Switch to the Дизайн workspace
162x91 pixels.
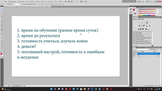[x=139, y=2]
